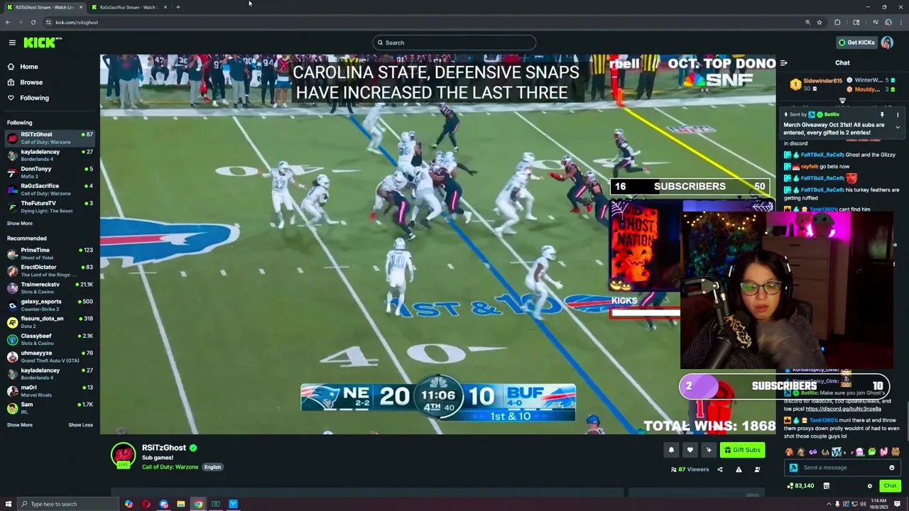Viewport: 909px width, 511px height.
Task: Select RSiTzGhost Stream browser tab
Action: pyautogui.click(x=44, y=7)
